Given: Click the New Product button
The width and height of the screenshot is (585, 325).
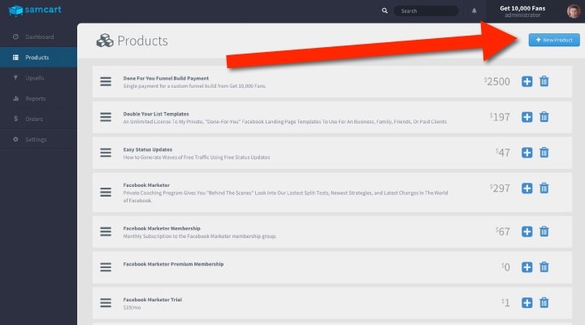Looking at the screenshot, I should (554, 40).
